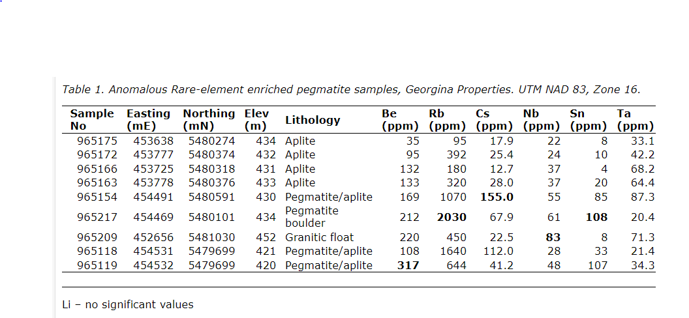The image size is (689, 318).
Task: Click the Easting (mE) column header
Action: pos(148,120)
